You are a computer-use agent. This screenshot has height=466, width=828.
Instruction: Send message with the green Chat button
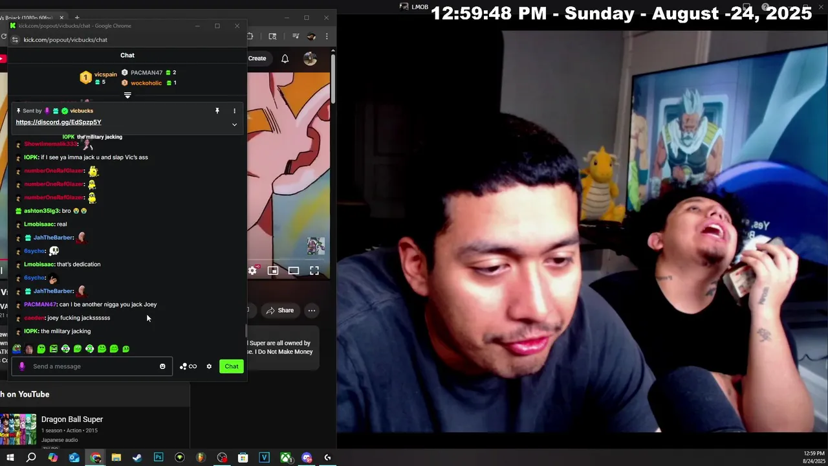[232, 366]
